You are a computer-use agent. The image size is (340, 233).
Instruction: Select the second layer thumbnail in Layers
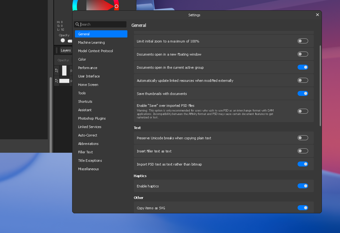pyautogui.click(x=64, y=81)
